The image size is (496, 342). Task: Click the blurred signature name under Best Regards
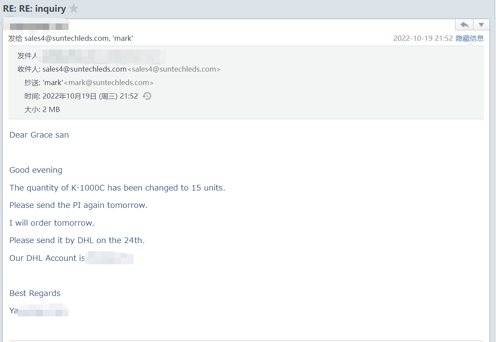[43, 311]
